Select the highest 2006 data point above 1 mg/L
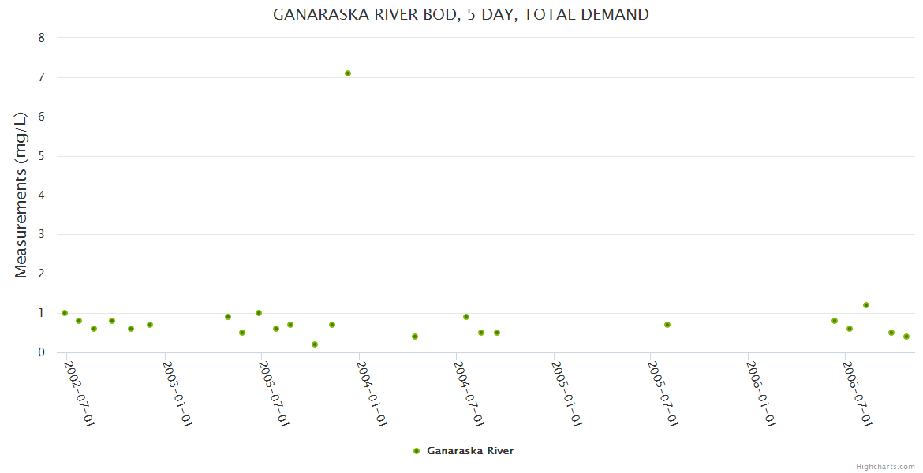Screen dimensions: 923x473 [866, 305]
